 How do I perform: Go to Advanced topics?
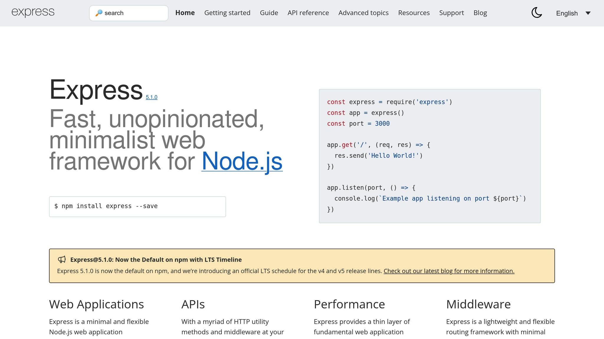[363, 13]
